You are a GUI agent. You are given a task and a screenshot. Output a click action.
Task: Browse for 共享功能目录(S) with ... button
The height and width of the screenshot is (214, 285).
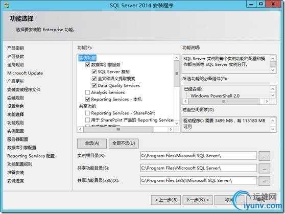pos(265,169)
